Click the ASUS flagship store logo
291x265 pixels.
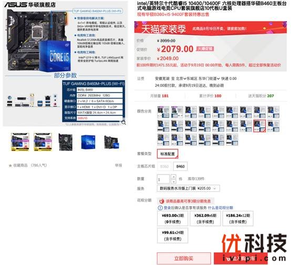pyautogui.click(x=30, y=4)
